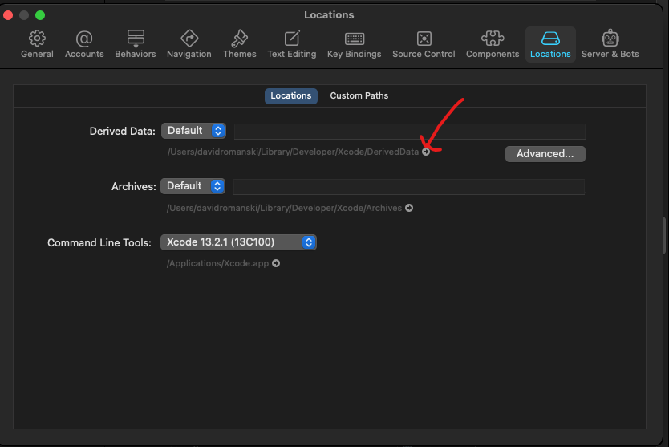Viewport: 669px width, 447px height.
Task: Open the Command Line Tools version dropdown
Action: pos(238,242)
